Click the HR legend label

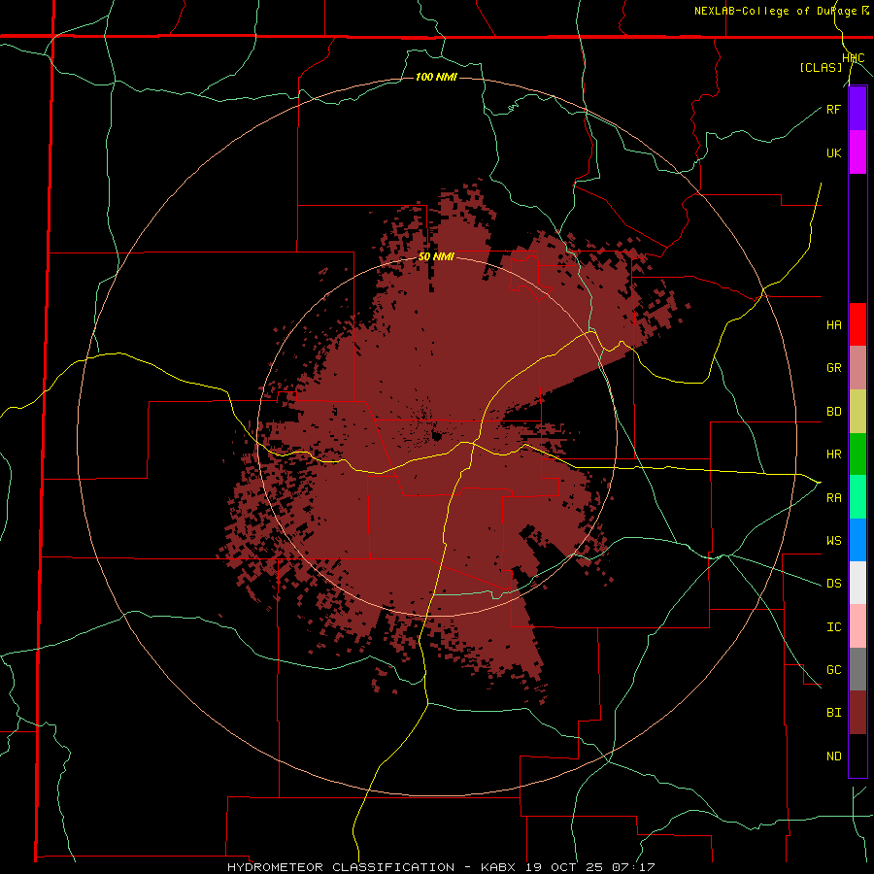point(833,454)
